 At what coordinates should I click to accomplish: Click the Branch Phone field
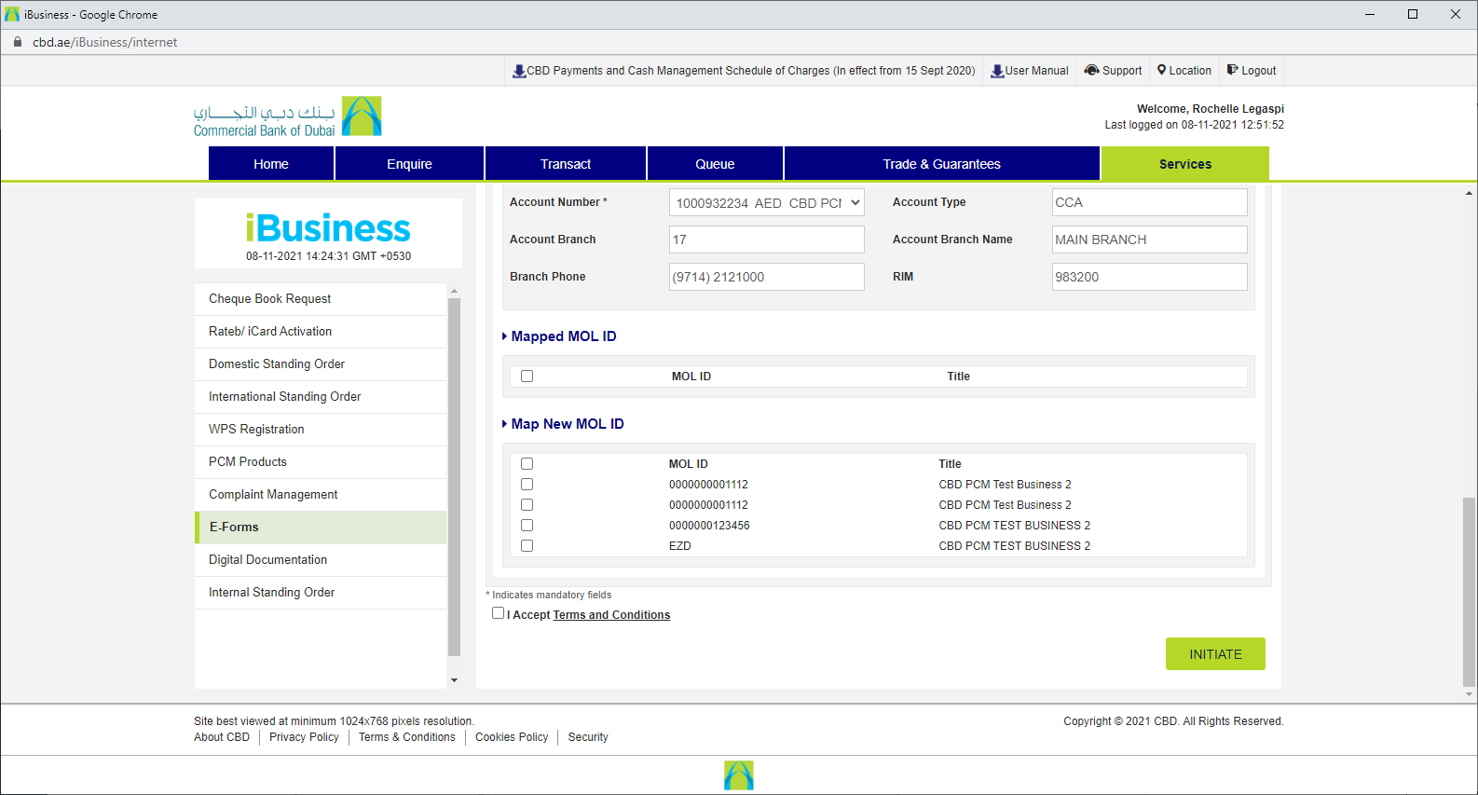pyautogui.click(x=766, y=277)
